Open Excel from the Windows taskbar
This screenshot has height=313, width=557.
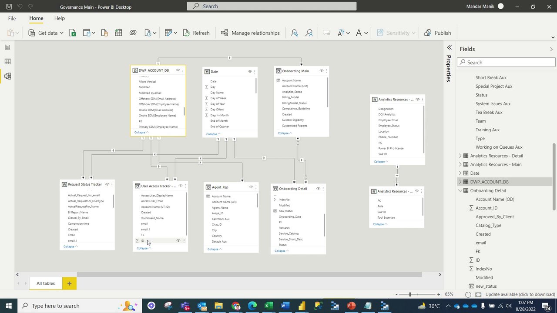(x=268, y=306)
